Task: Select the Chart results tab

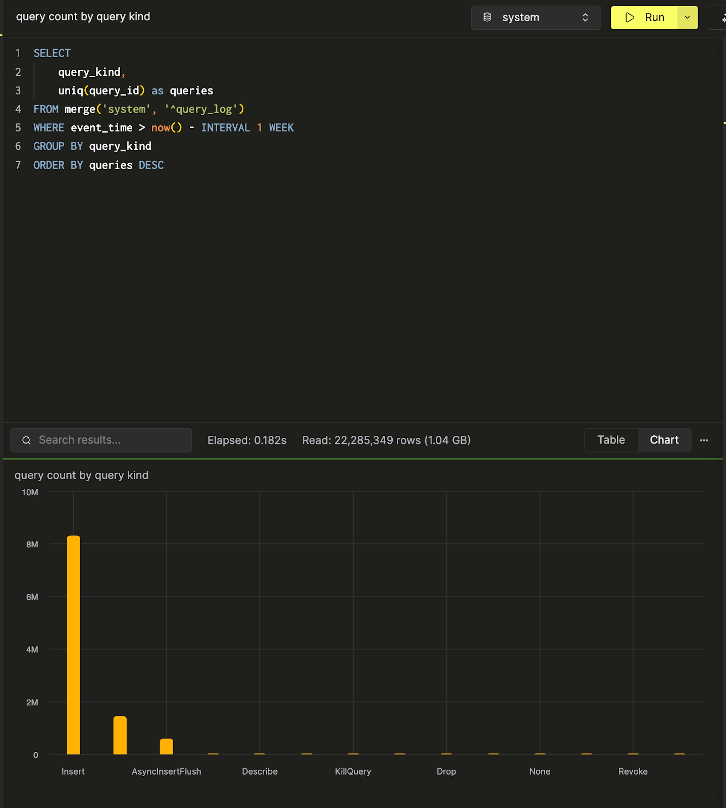Action: (x=664, y=440)
